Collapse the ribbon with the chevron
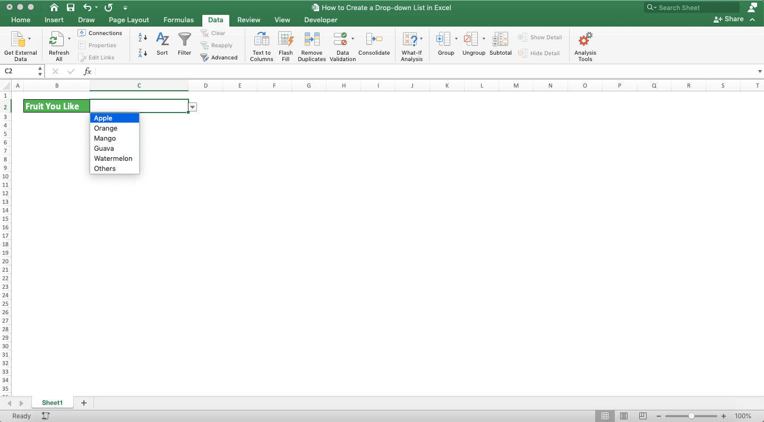The height and width of the screenshot is (422, 764). (x=752, y=19)
